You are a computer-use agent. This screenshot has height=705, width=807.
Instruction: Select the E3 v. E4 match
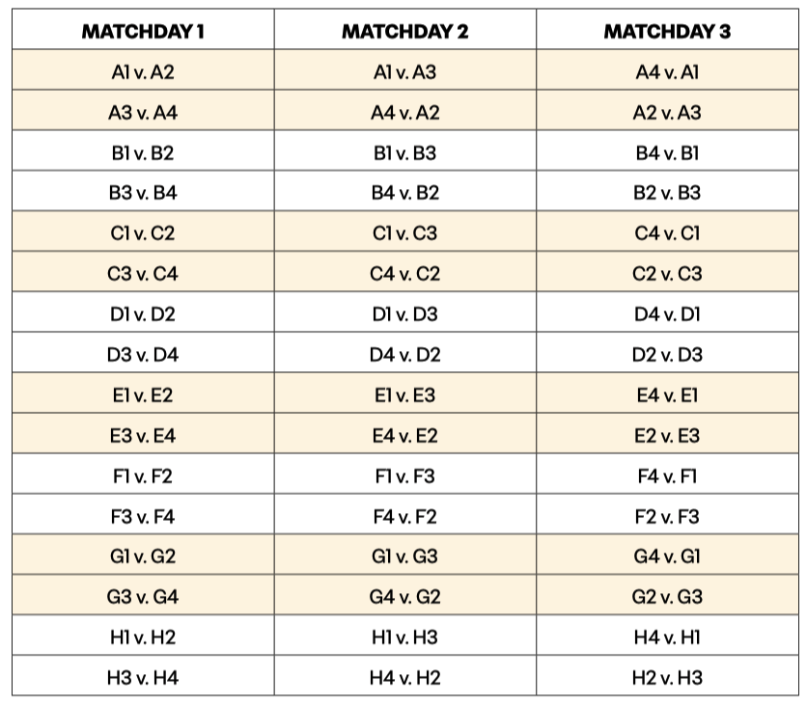[x=143, y=436]
